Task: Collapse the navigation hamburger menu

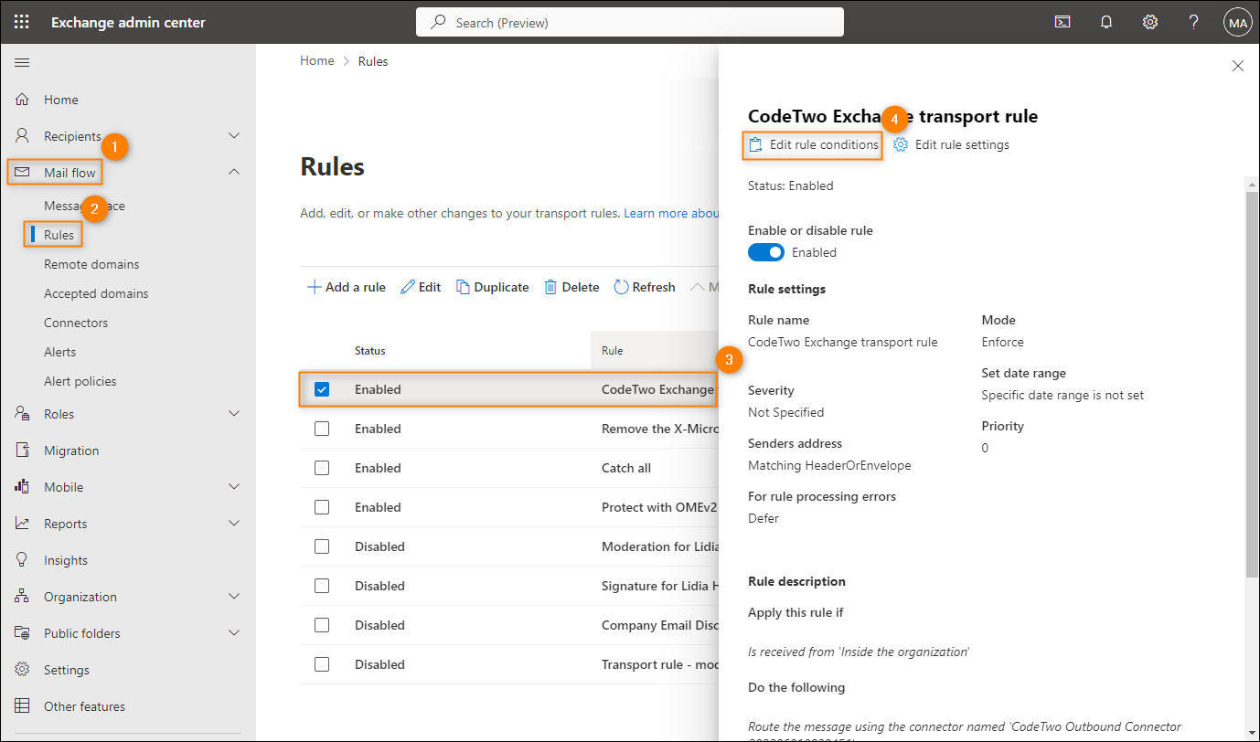Action: (x=22, y=62)
